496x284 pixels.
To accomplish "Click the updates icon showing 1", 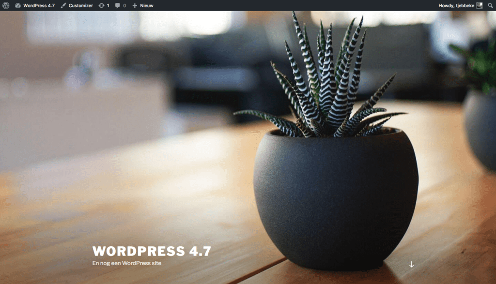I will (x=104, y=5).
